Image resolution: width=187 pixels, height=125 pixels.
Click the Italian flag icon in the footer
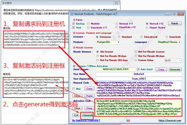click(128, 121)
